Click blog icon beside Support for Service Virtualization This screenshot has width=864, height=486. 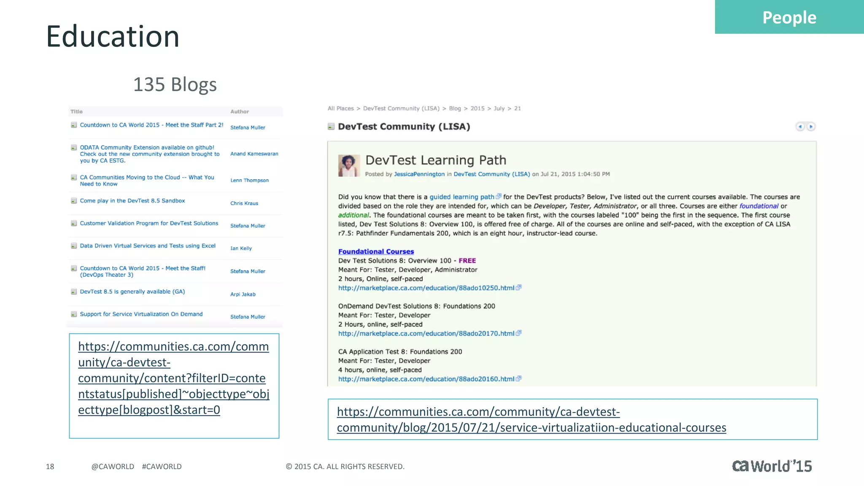click(x=74, y=314)
